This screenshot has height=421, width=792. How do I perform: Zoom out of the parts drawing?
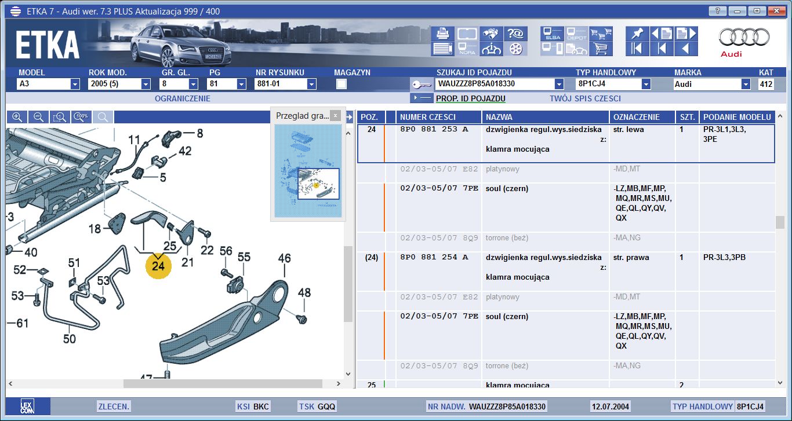pyautogui.click(x=39, y=117)
